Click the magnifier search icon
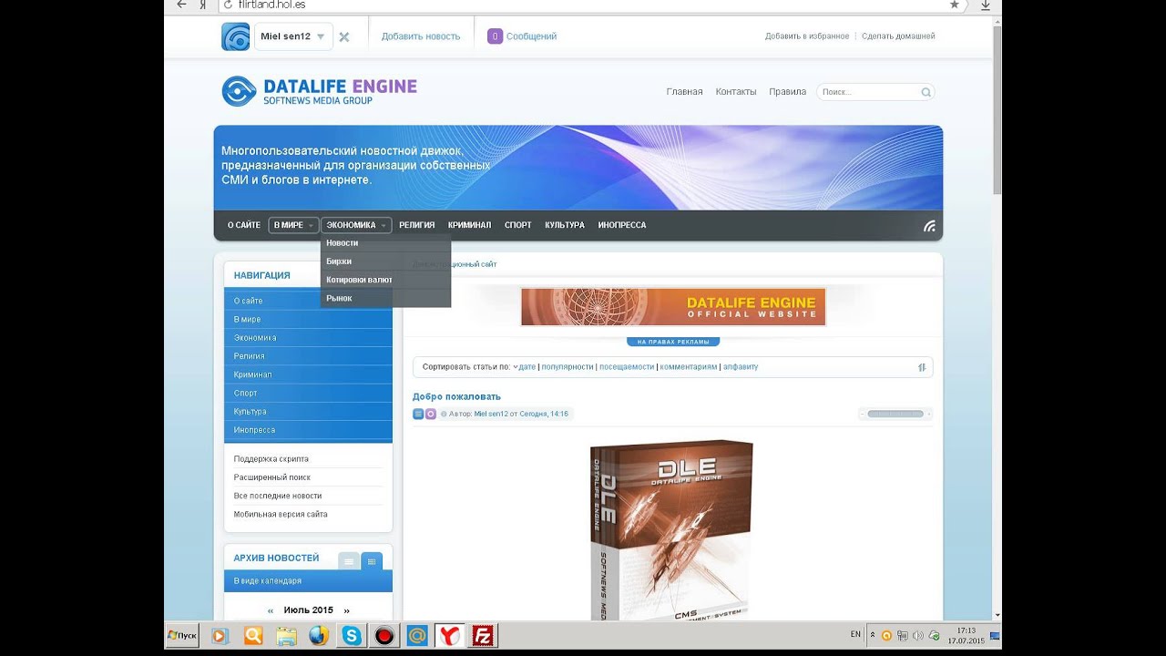 (926, 92)
